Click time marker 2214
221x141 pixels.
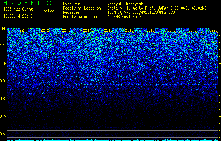point(87,30)
